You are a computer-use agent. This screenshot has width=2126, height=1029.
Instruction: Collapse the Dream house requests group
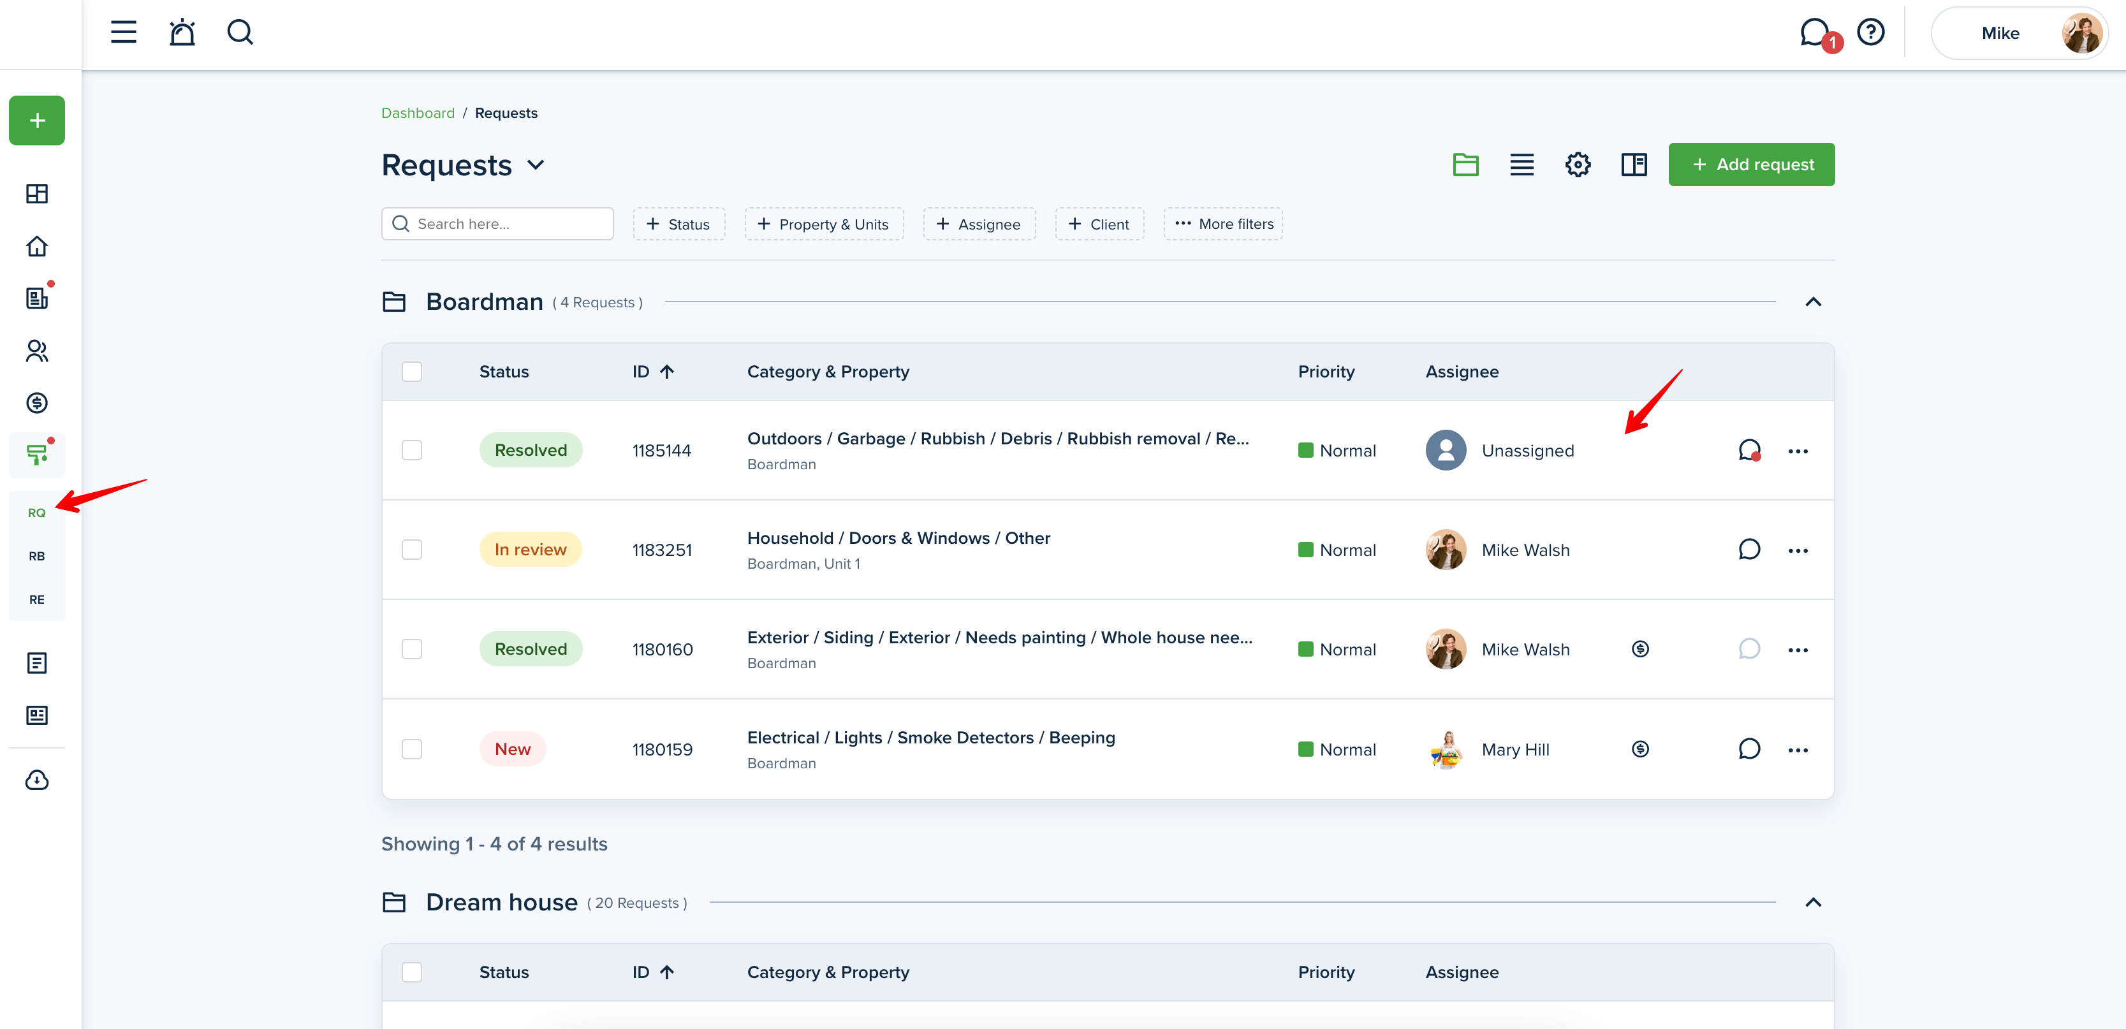tap(1812, 902)
